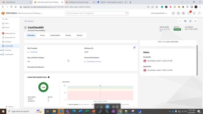Collapse the left sidebar
This screenshot has height=114, width=203.
tap(10, 107)
